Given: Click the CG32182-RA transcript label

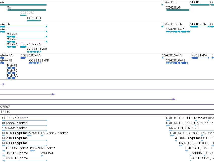Looking at the screenshot, I should [x=30, y=44].
